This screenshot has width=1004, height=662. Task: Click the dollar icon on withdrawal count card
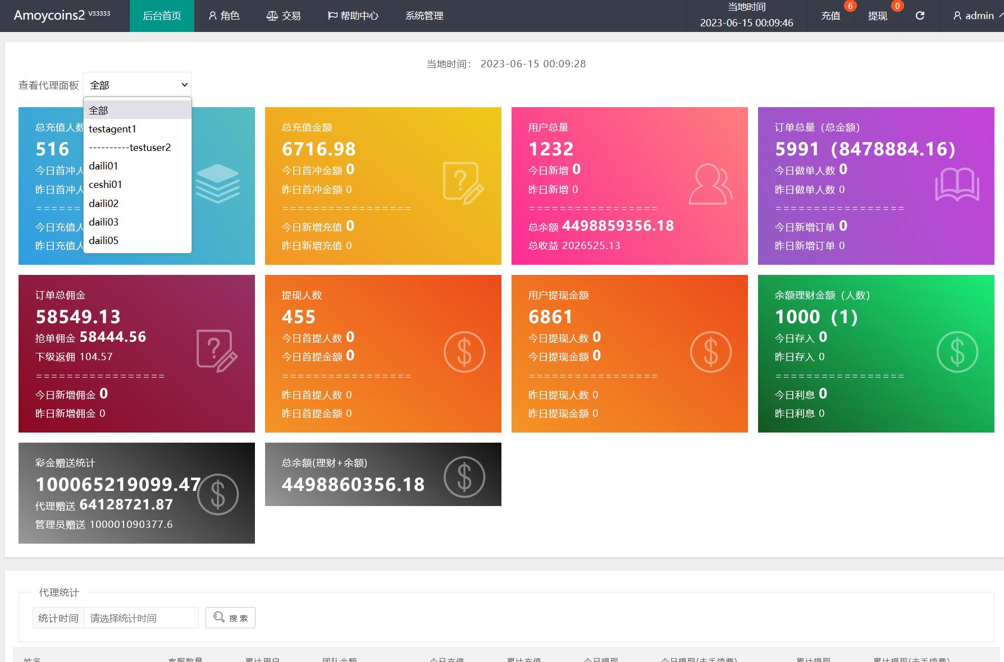coord(464,352)
